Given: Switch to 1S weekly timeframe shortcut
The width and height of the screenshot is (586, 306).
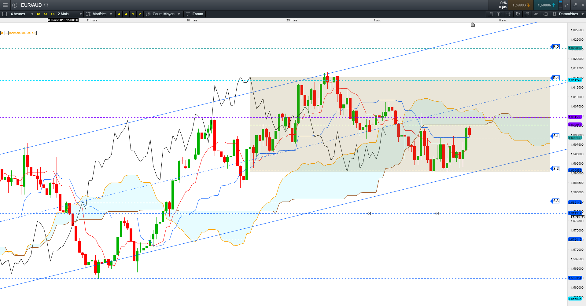Looking at the screenshot, I should [53, 14].
